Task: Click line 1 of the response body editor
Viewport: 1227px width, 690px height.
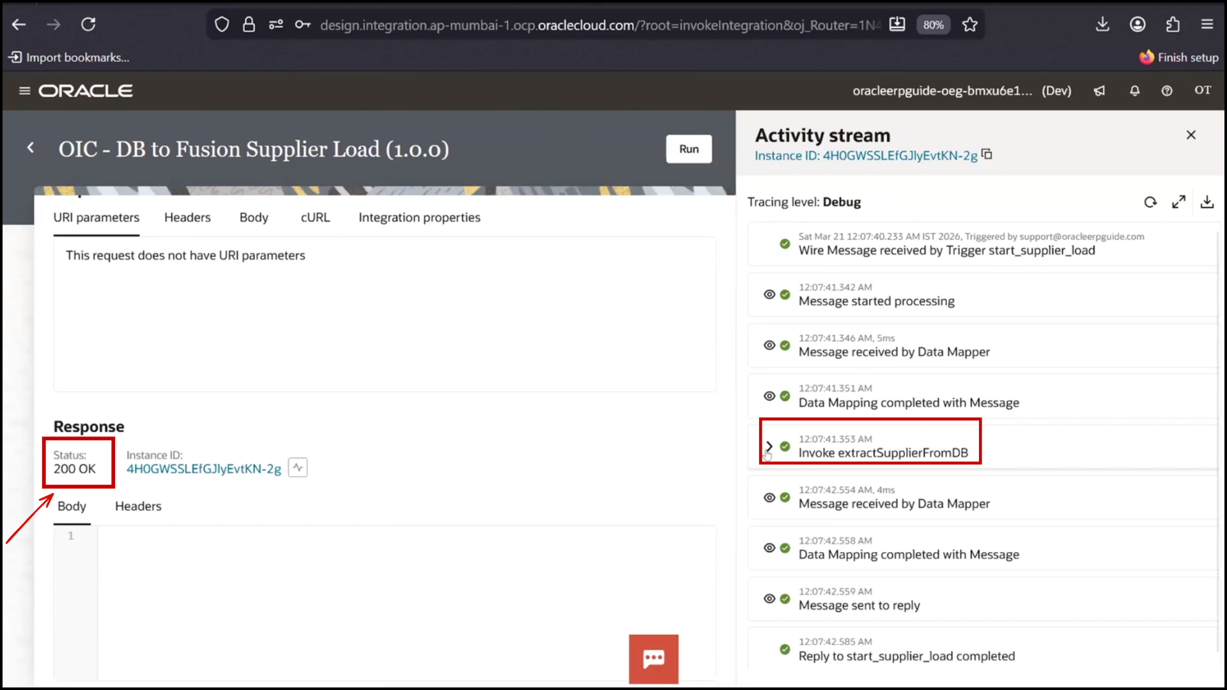Action: click(x=406, y=536)
